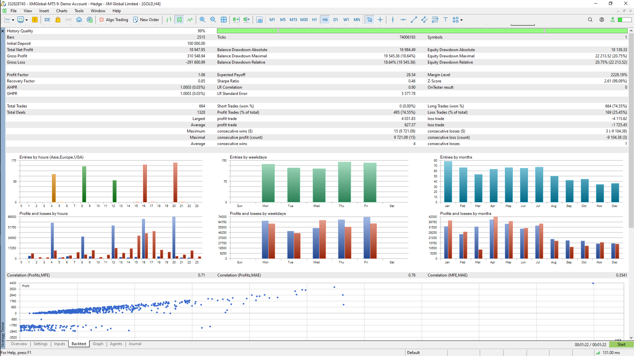
Task: Open the Market shopping bag icon
Action: tap(58, 20)
